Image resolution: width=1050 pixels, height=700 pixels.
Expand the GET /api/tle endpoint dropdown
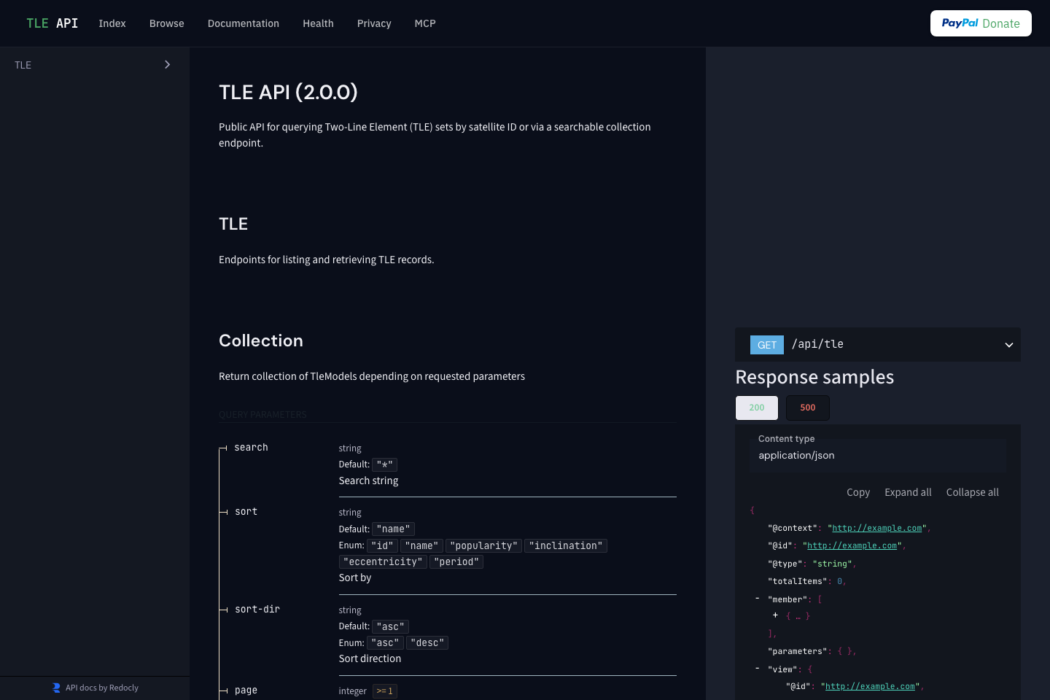pos(1008,345)
